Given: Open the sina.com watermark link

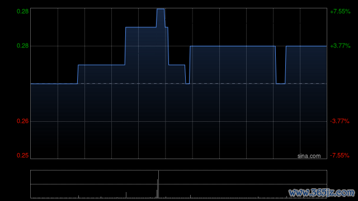Looking at the screenshot, I should coord(309,156).
